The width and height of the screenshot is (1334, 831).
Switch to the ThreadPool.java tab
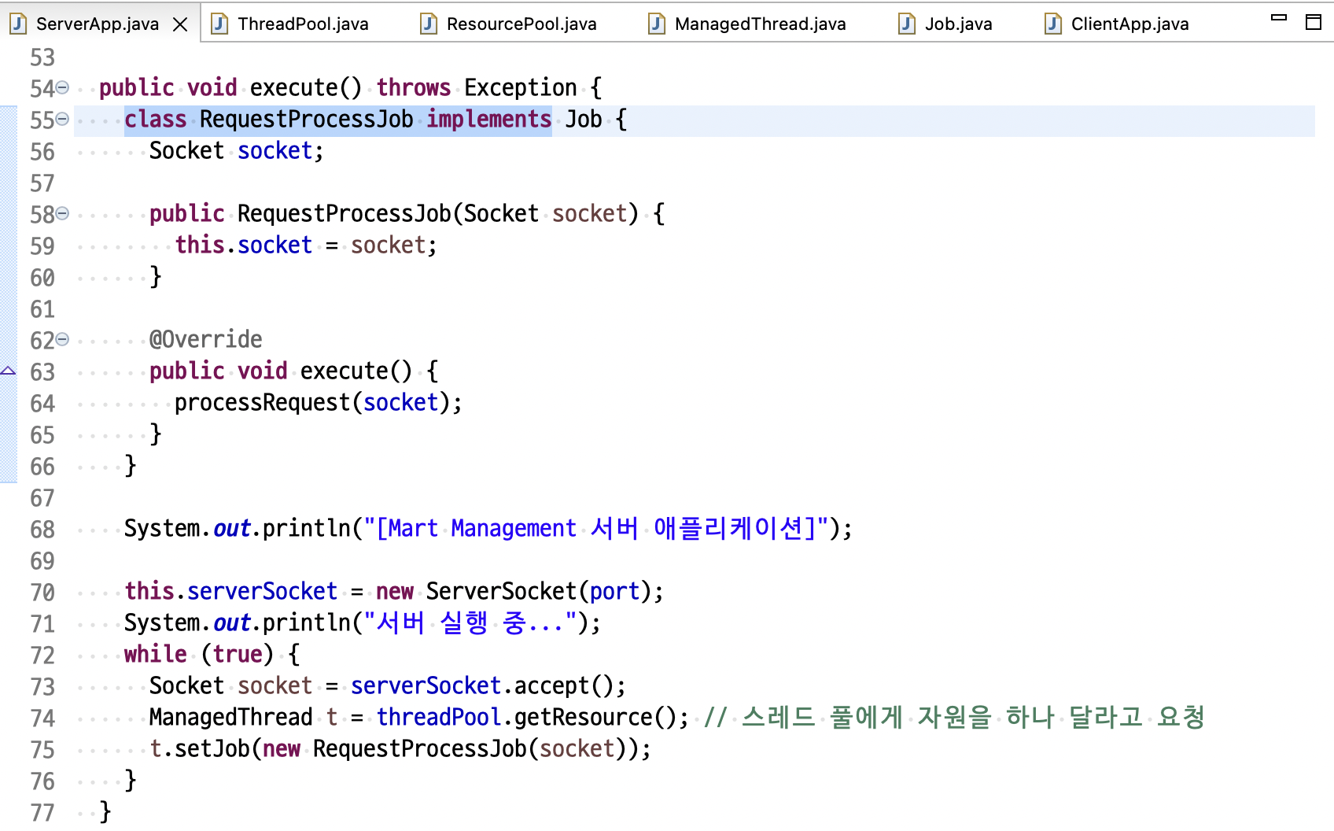coord(303,24)
